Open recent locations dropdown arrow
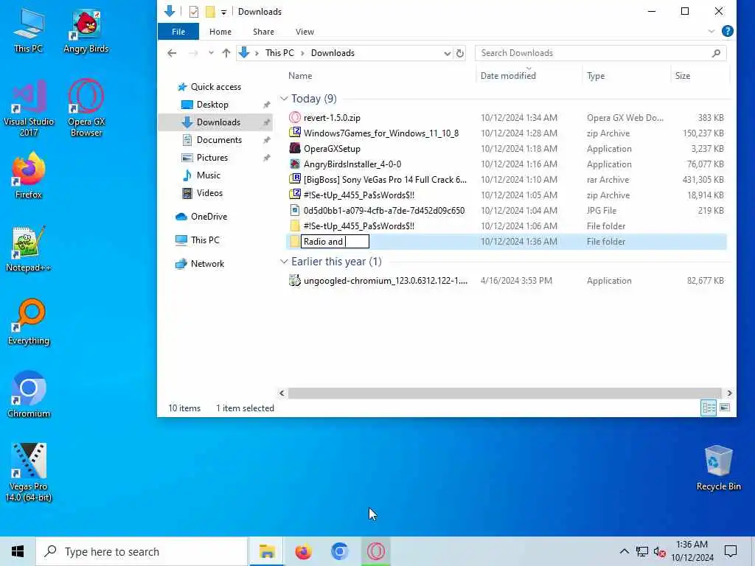This screenshot has height=566, width=755. pos(211,53)
